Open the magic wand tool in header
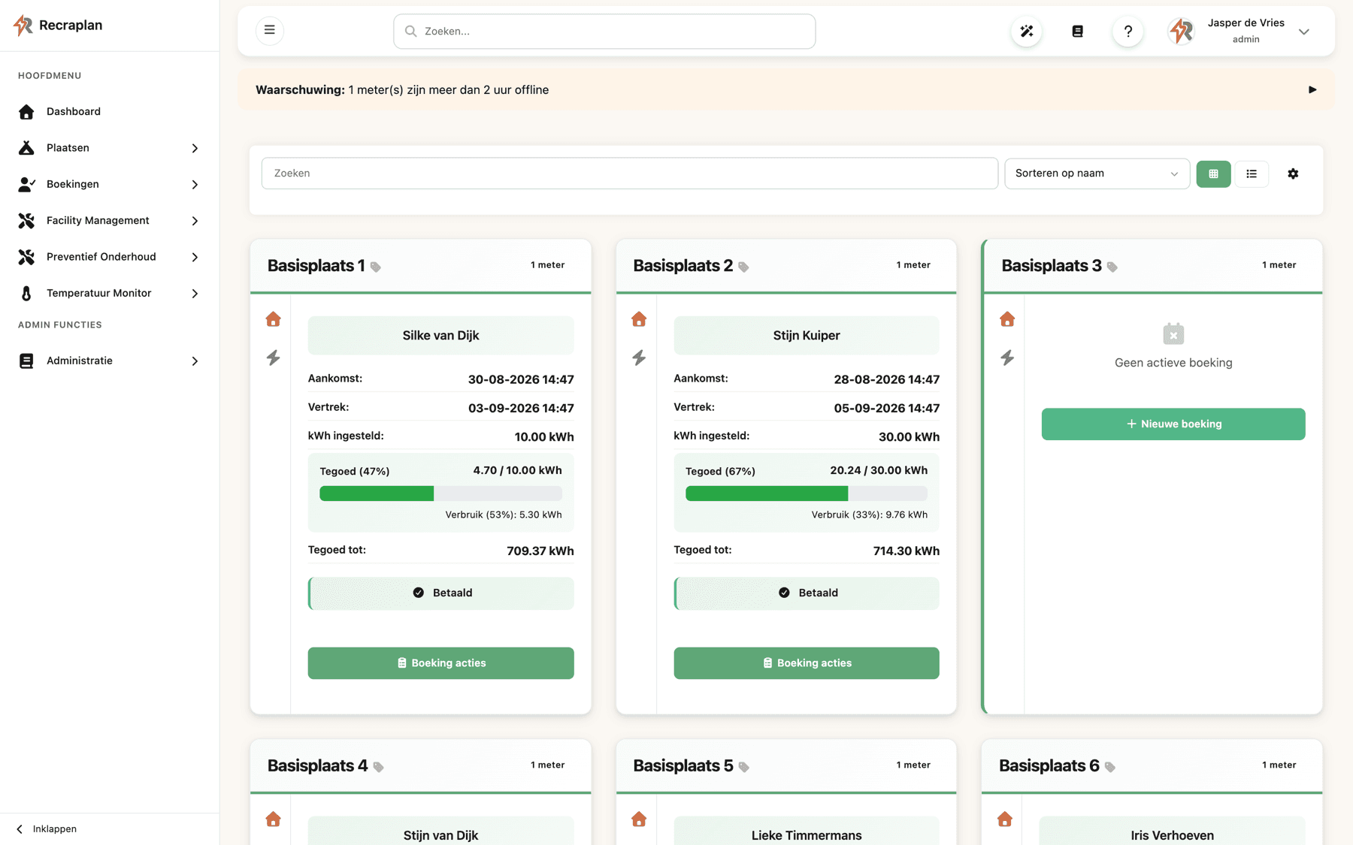The width and height of the screenshot is (1353, 845). (1027, 32)
